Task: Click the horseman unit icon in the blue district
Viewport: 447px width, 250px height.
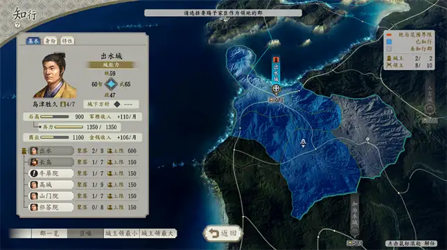Action: click(304, 143)
